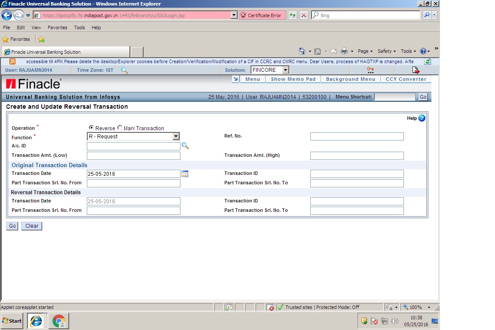Open the Function dropdown showing R - Request
The image size is (495, 330).
click(x=176, y=136)
